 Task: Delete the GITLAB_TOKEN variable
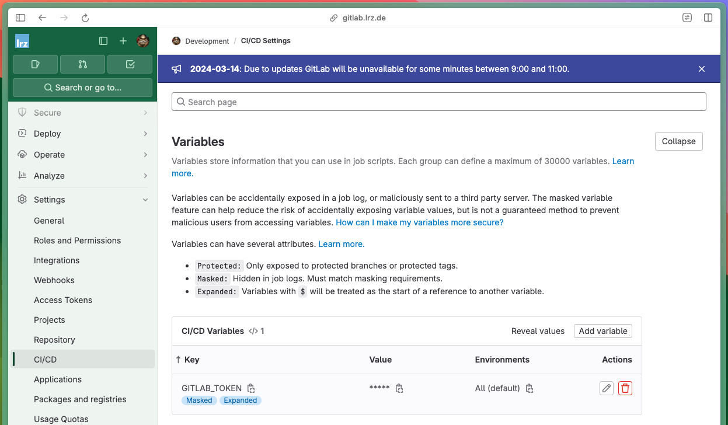pos(625,388)
